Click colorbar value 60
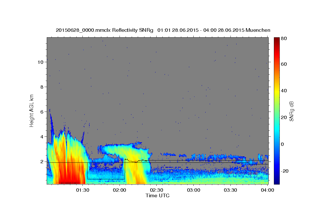332x221 pixels. pos(284,64)
